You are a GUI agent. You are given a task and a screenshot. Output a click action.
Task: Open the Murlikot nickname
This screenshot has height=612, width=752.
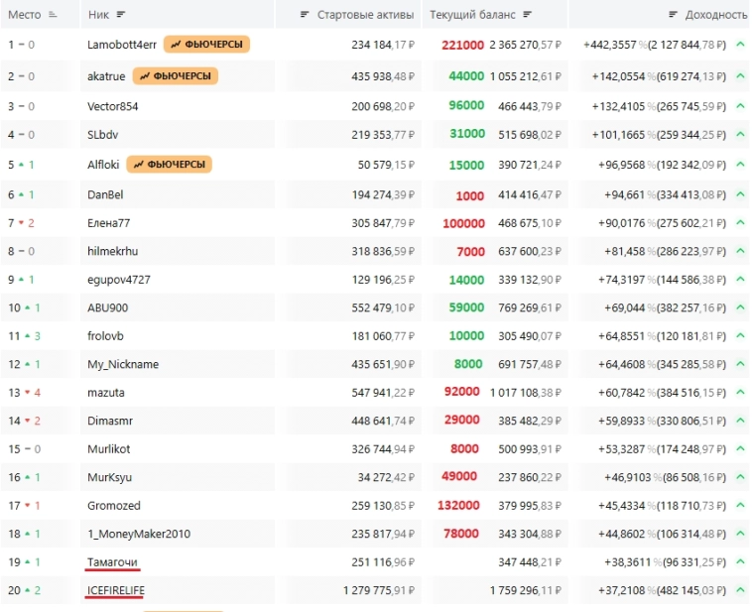coord(109,449)
